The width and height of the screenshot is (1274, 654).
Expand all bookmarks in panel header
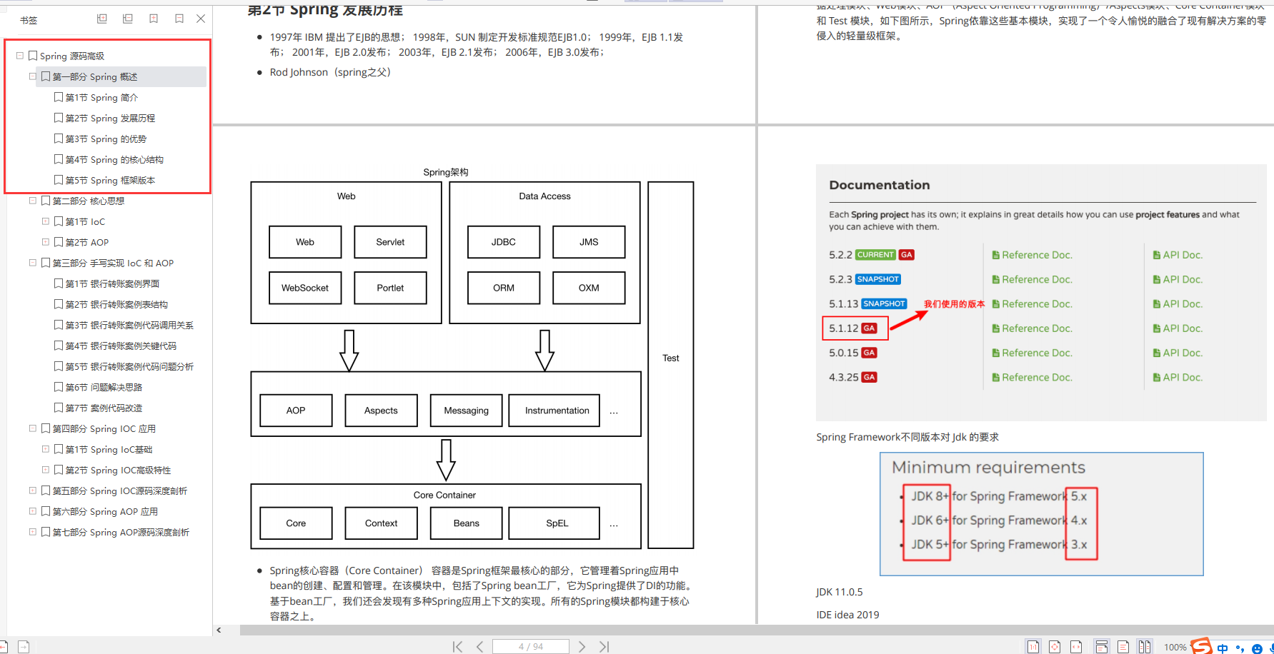(x=102, y=19)
